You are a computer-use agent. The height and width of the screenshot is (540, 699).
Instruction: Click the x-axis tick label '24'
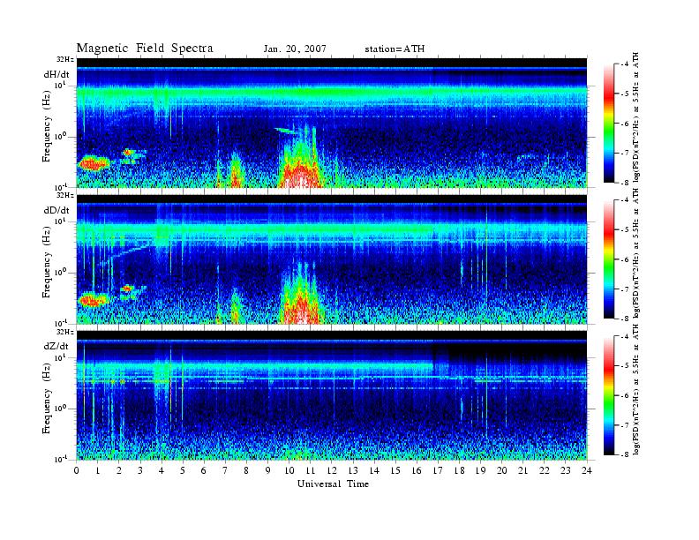pyautogui.click(x=587, y=470)
